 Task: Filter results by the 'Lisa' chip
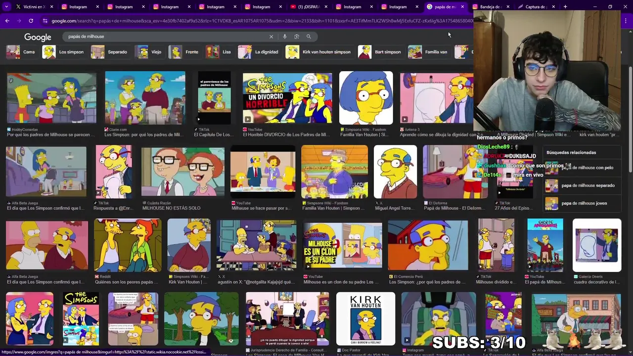[220, 52]
